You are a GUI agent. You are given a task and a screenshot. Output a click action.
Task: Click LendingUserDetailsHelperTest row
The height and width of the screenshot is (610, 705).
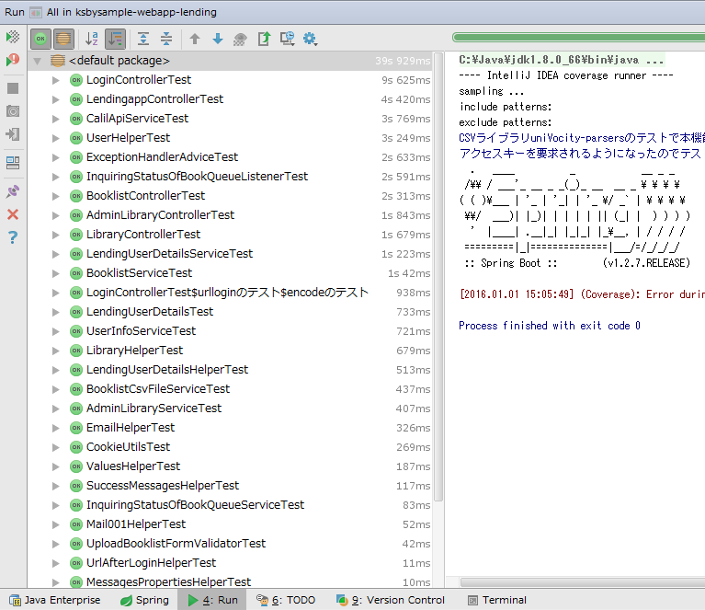click(229, 370)
